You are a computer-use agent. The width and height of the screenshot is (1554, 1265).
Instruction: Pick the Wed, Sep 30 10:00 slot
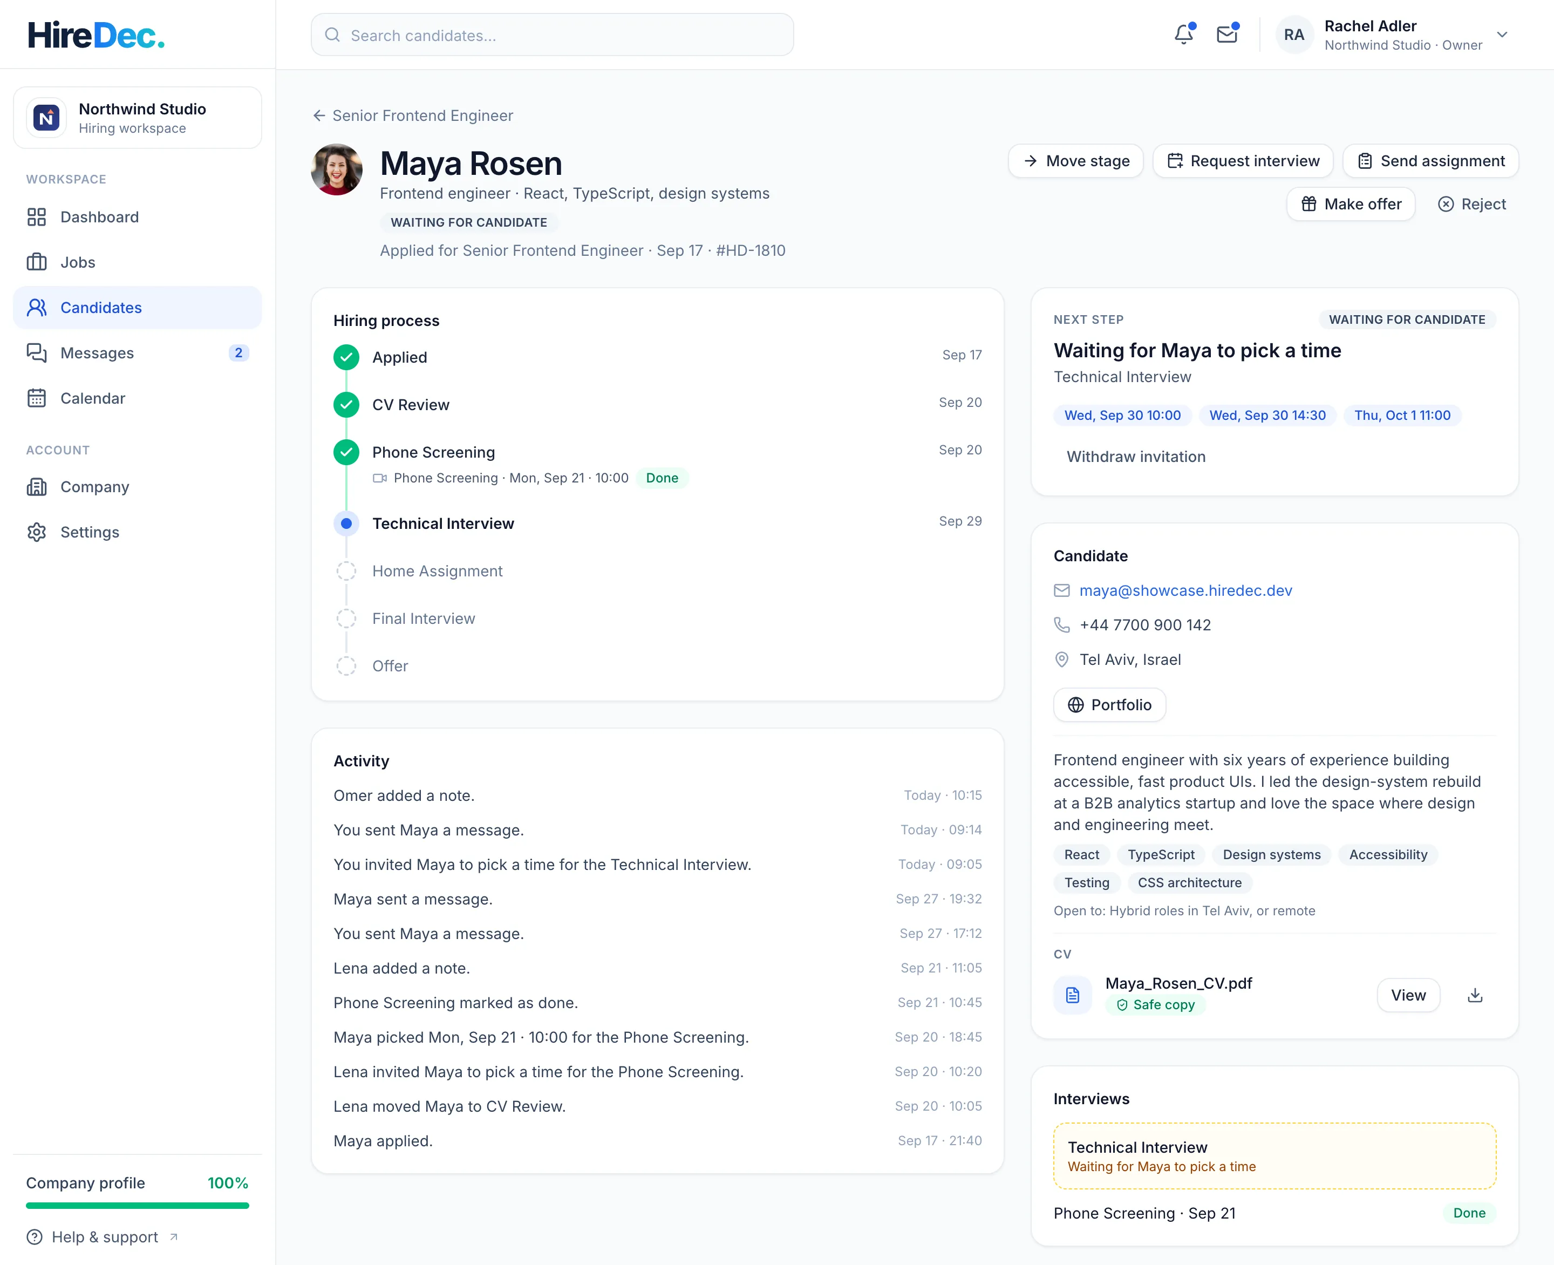1123,416
